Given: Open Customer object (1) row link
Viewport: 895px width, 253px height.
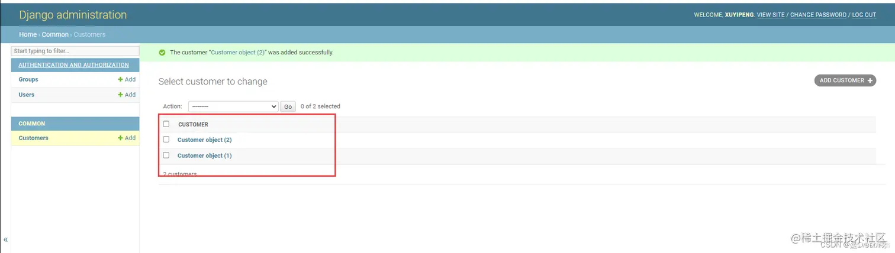Looking at the screenshot, I should [204, 155].
